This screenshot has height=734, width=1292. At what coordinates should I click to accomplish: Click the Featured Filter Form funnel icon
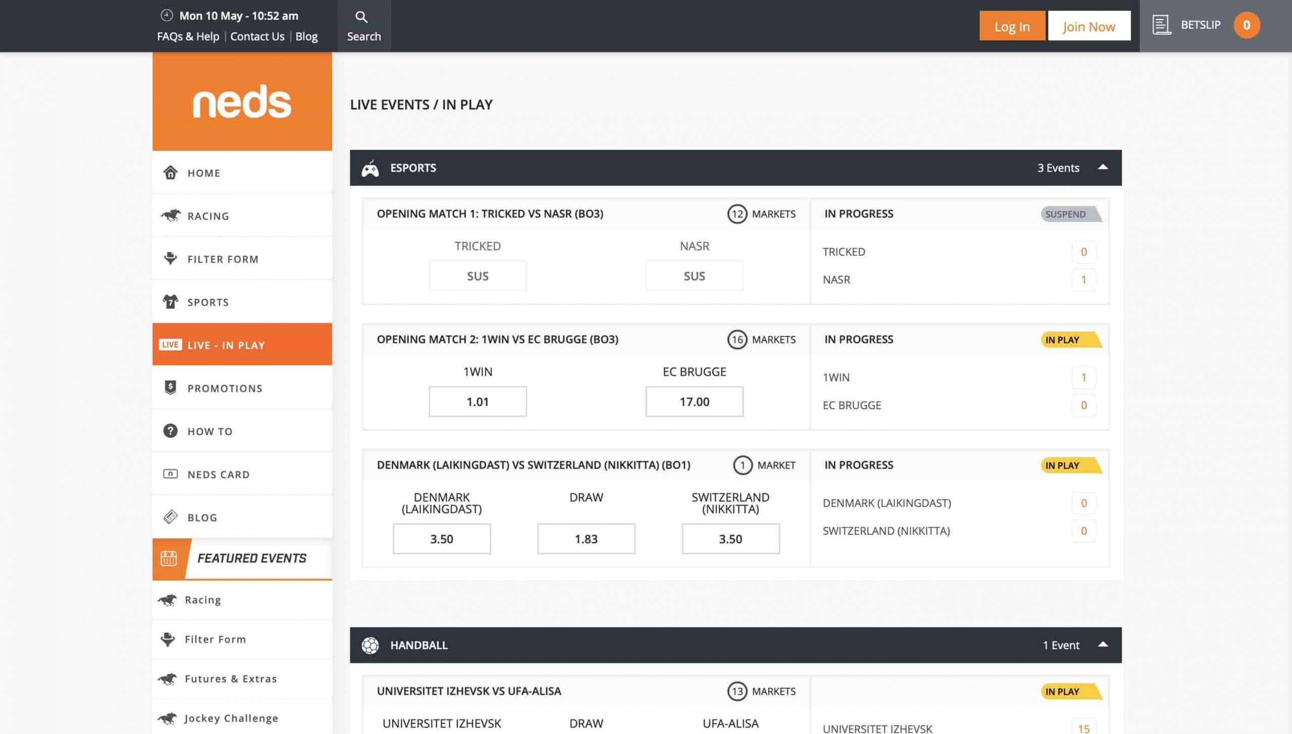[x=167, y=639]
